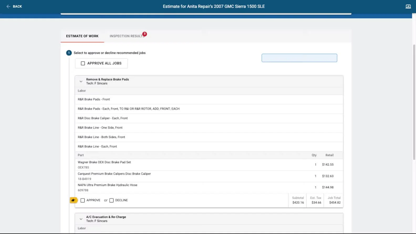The image size is (416, 234).
Task: Click the Carquest Premium Brake Calipers part
Action: tap(114, 174)
